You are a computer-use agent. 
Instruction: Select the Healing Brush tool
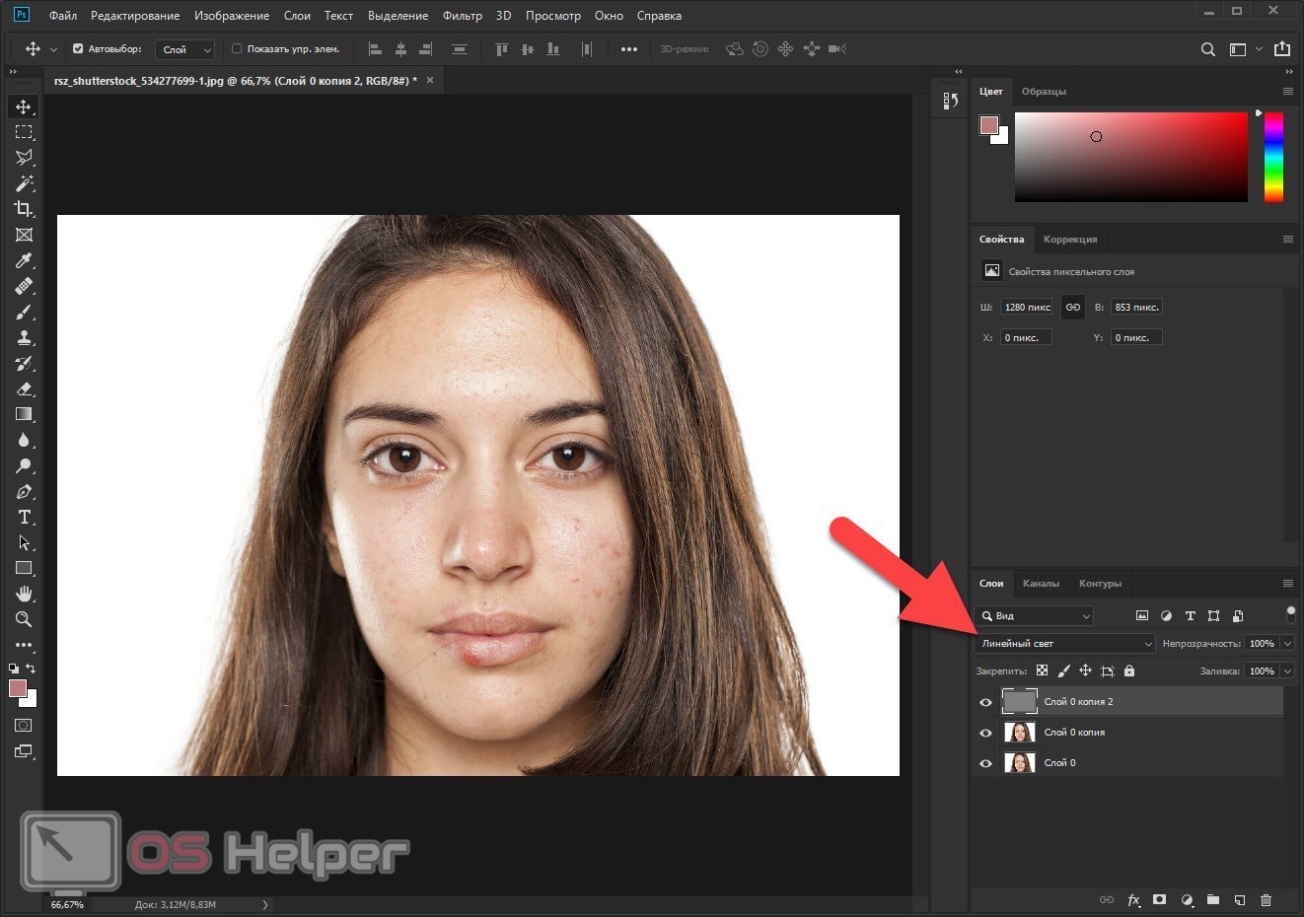coord(24,286)
